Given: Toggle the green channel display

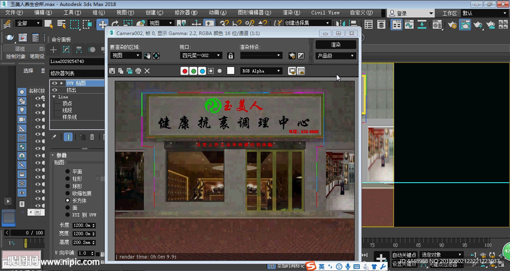Looking at the screenshot, I should 193,71.
